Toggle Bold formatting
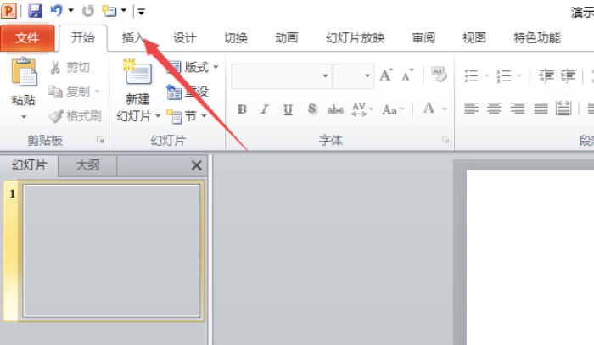This screenshot has width=594, height=345. [242, 109]
